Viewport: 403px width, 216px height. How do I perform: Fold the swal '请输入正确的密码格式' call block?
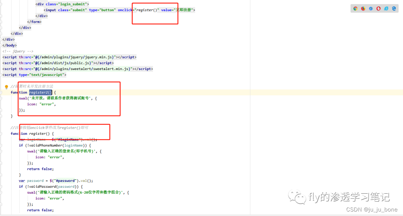1,193
